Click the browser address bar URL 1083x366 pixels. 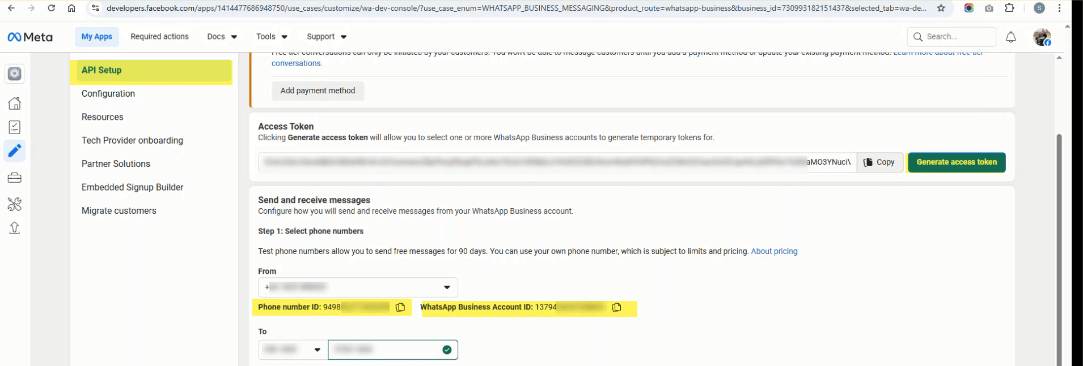(x=516, y=8)
